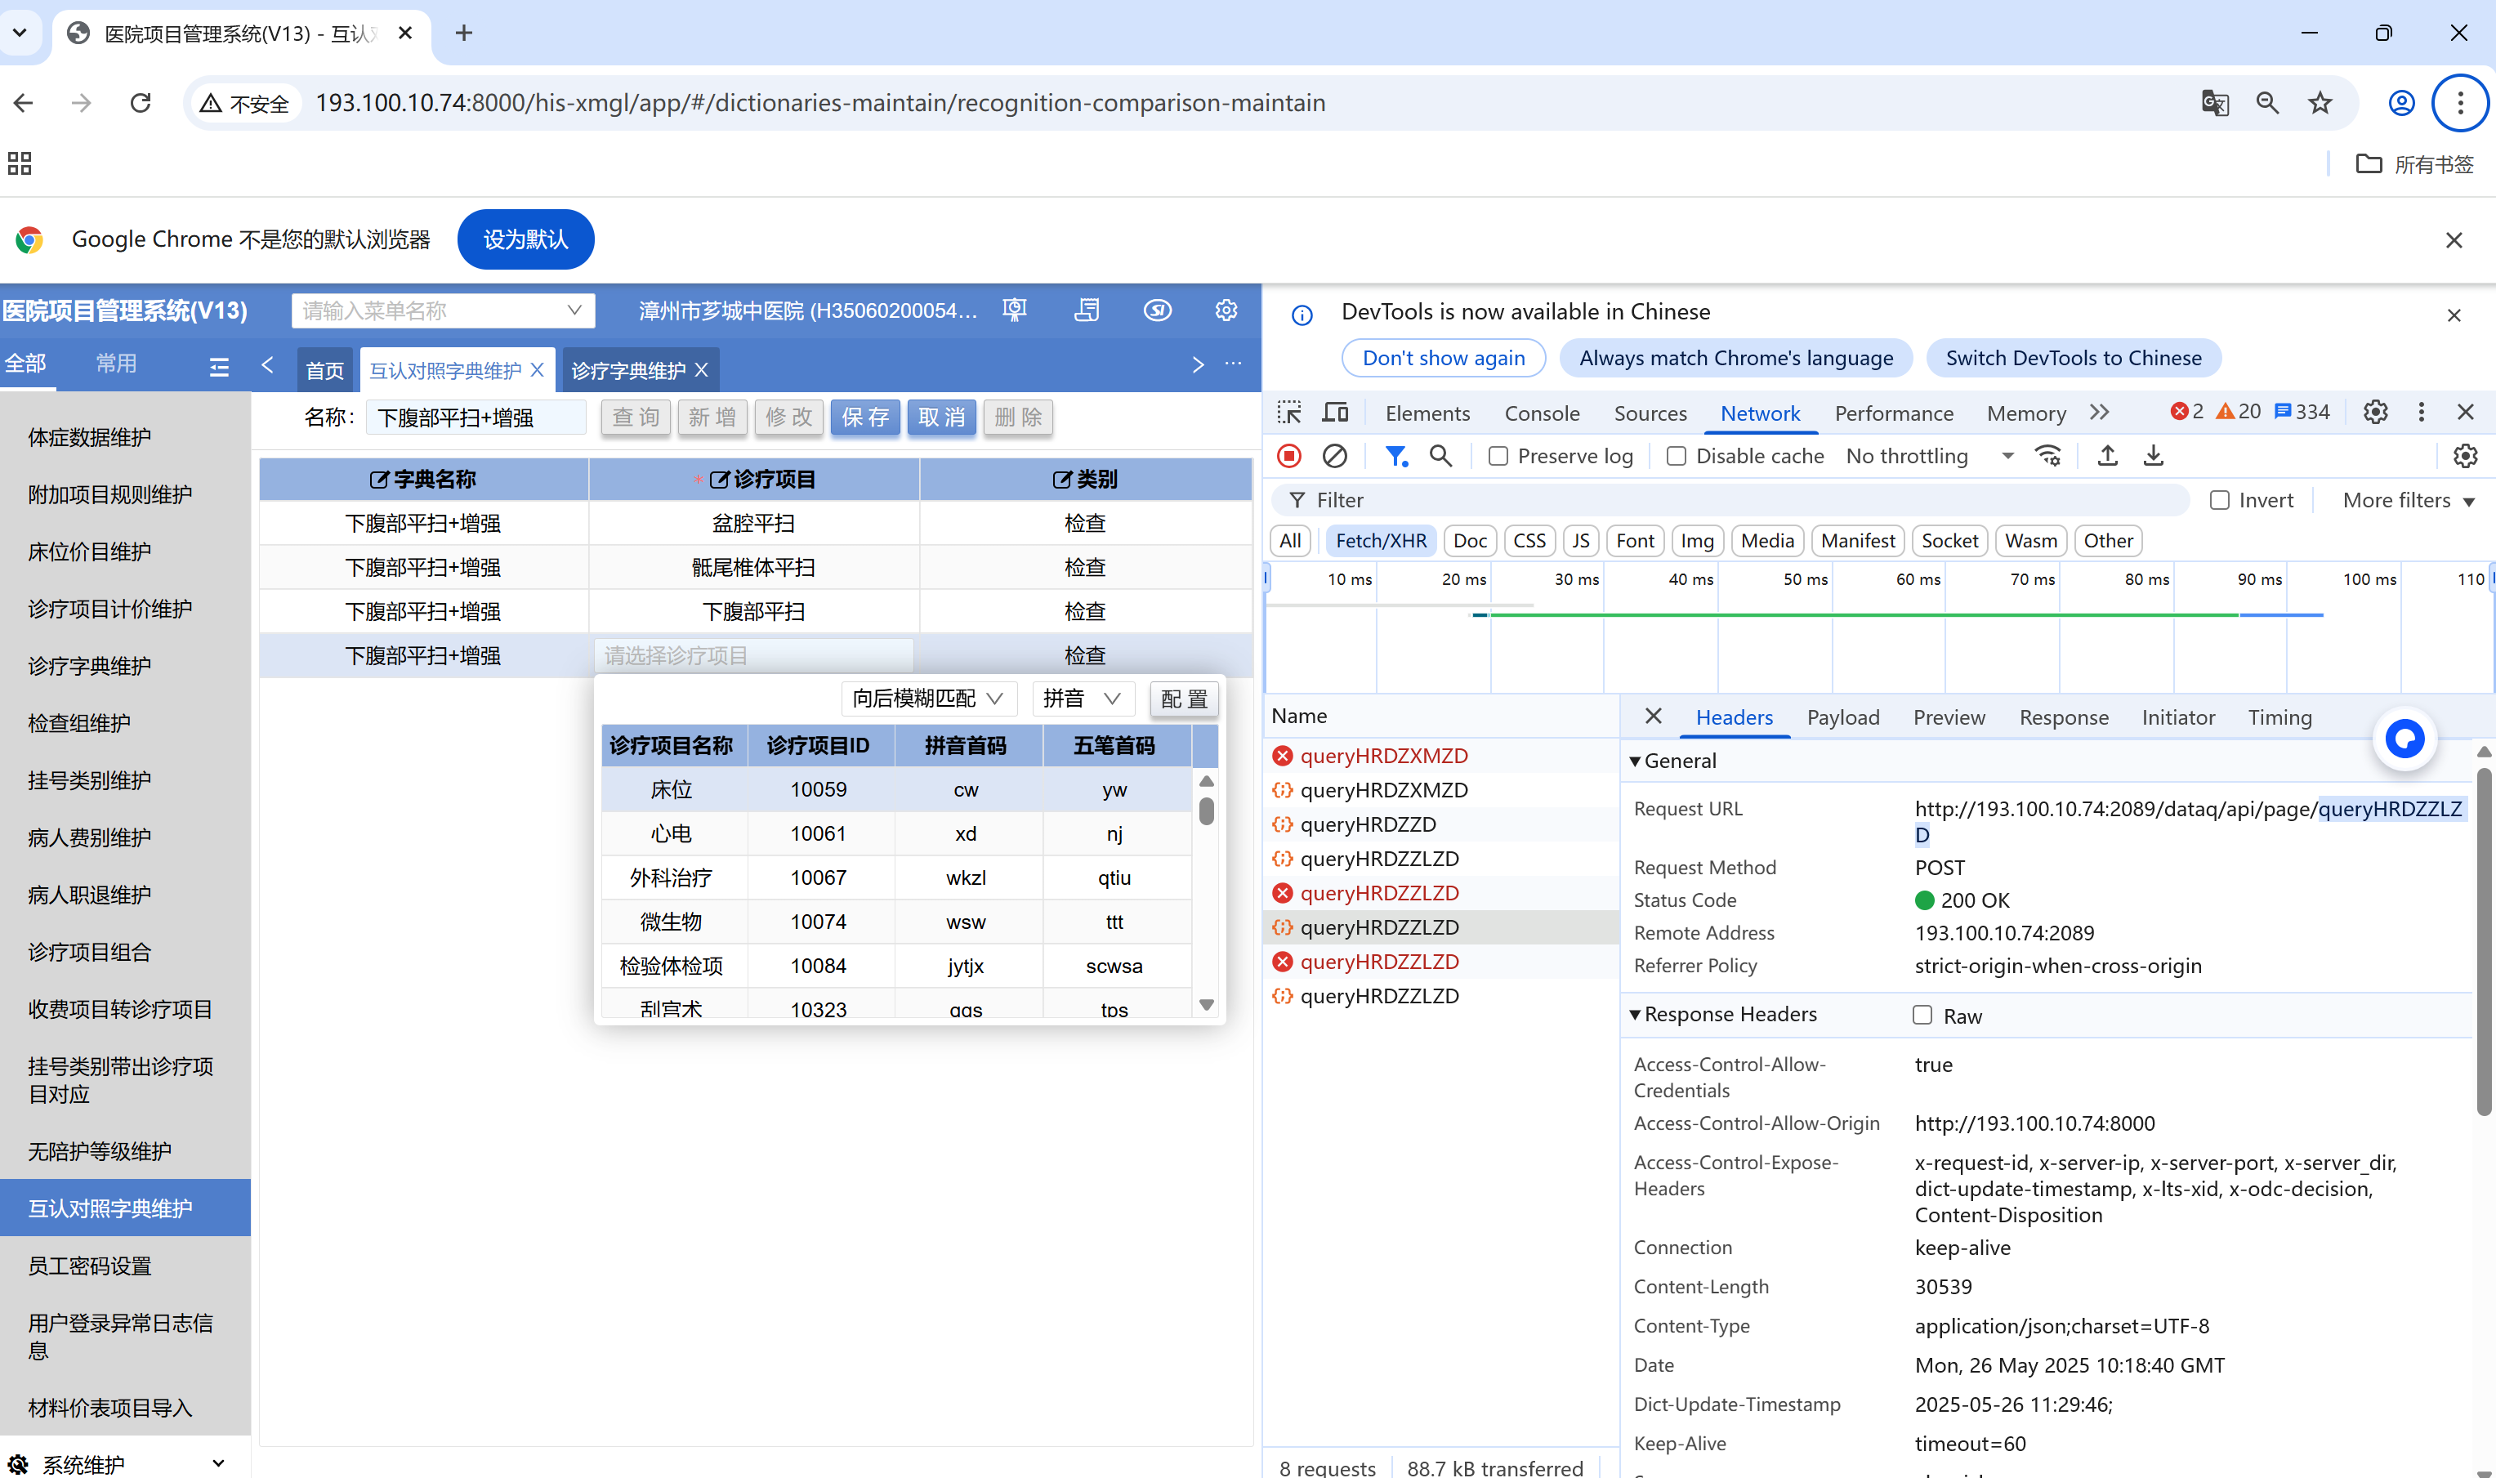Open the Console panel tab
Image resolution: width=2496 pixels, height=1478 pixels.
pyautogui.click(x=1541, y=413)
